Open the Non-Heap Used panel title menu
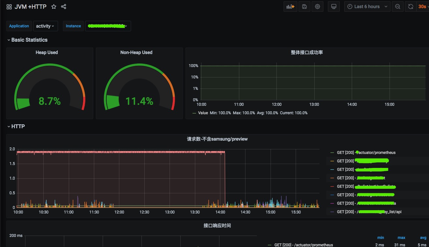The width and height of the screenshot is (429, 247). click(x=136, y=52)
